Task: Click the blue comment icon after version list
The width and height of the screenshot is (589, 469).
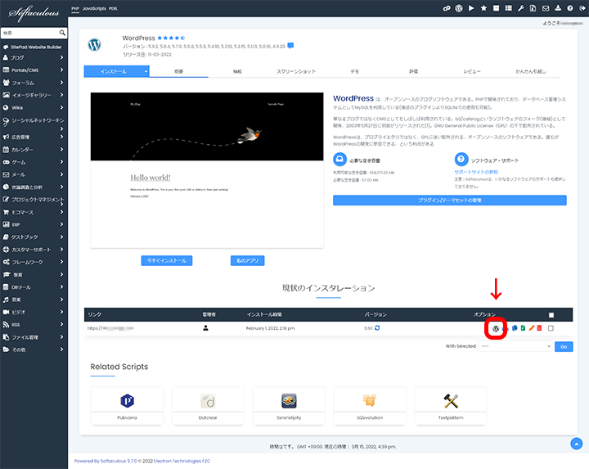Action: pyautogui.click(x=290, y=46)
